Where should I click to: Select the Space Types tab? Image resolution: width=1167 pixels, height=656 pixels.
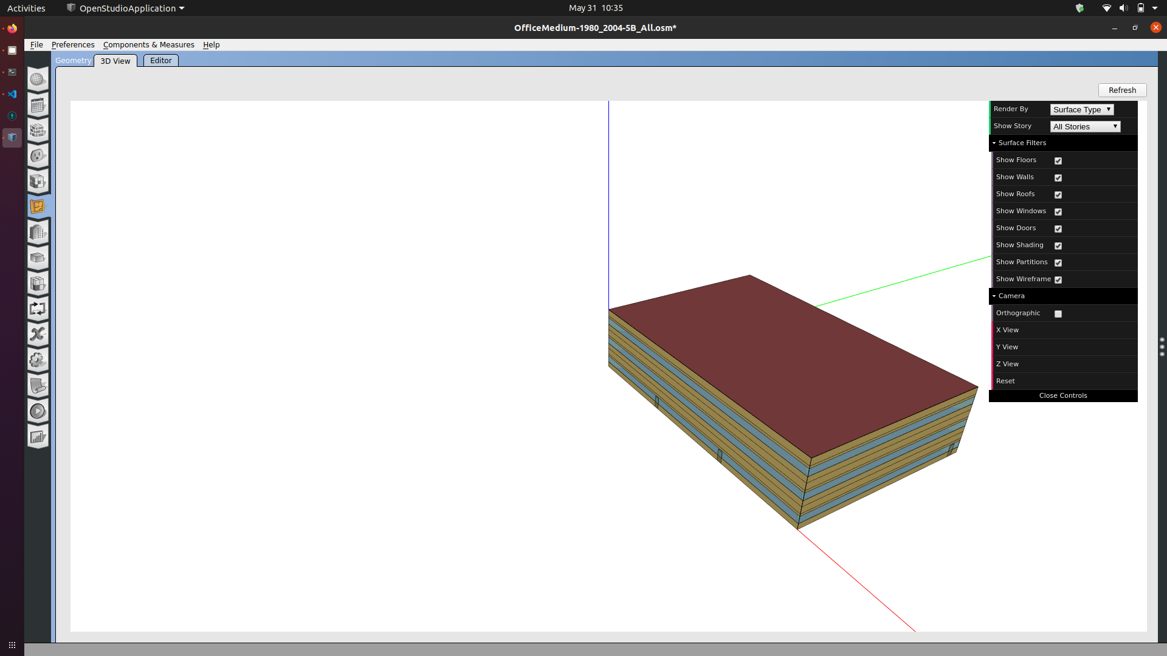(38, 181)
